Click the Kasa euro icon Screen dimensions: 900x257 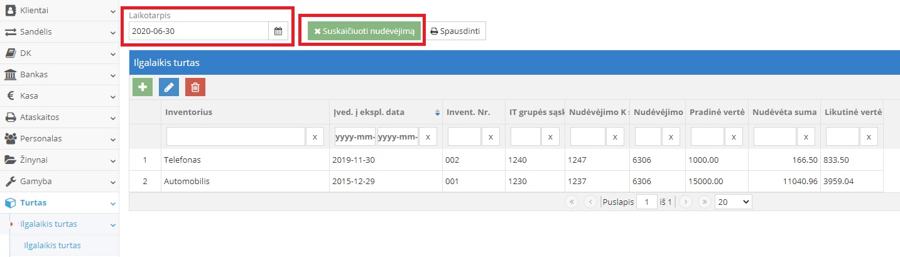tap(11, 96)
